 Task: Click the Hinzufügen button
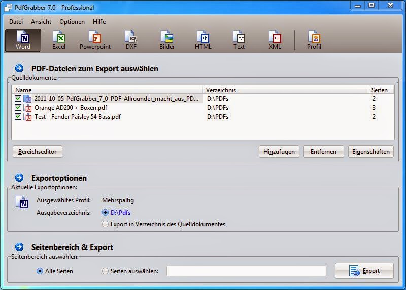[279, 152]
